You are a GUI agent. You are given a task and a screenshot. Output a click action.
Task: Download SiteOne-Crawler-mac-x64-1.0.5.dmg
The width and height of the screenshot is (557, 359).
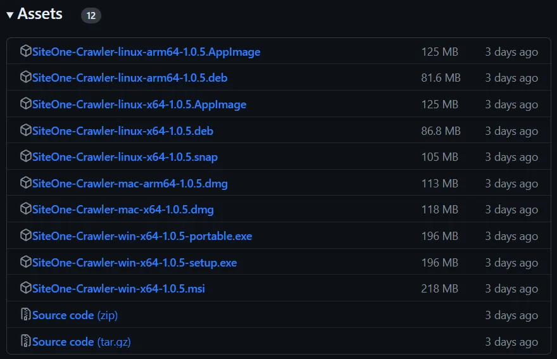coord(123,210)
